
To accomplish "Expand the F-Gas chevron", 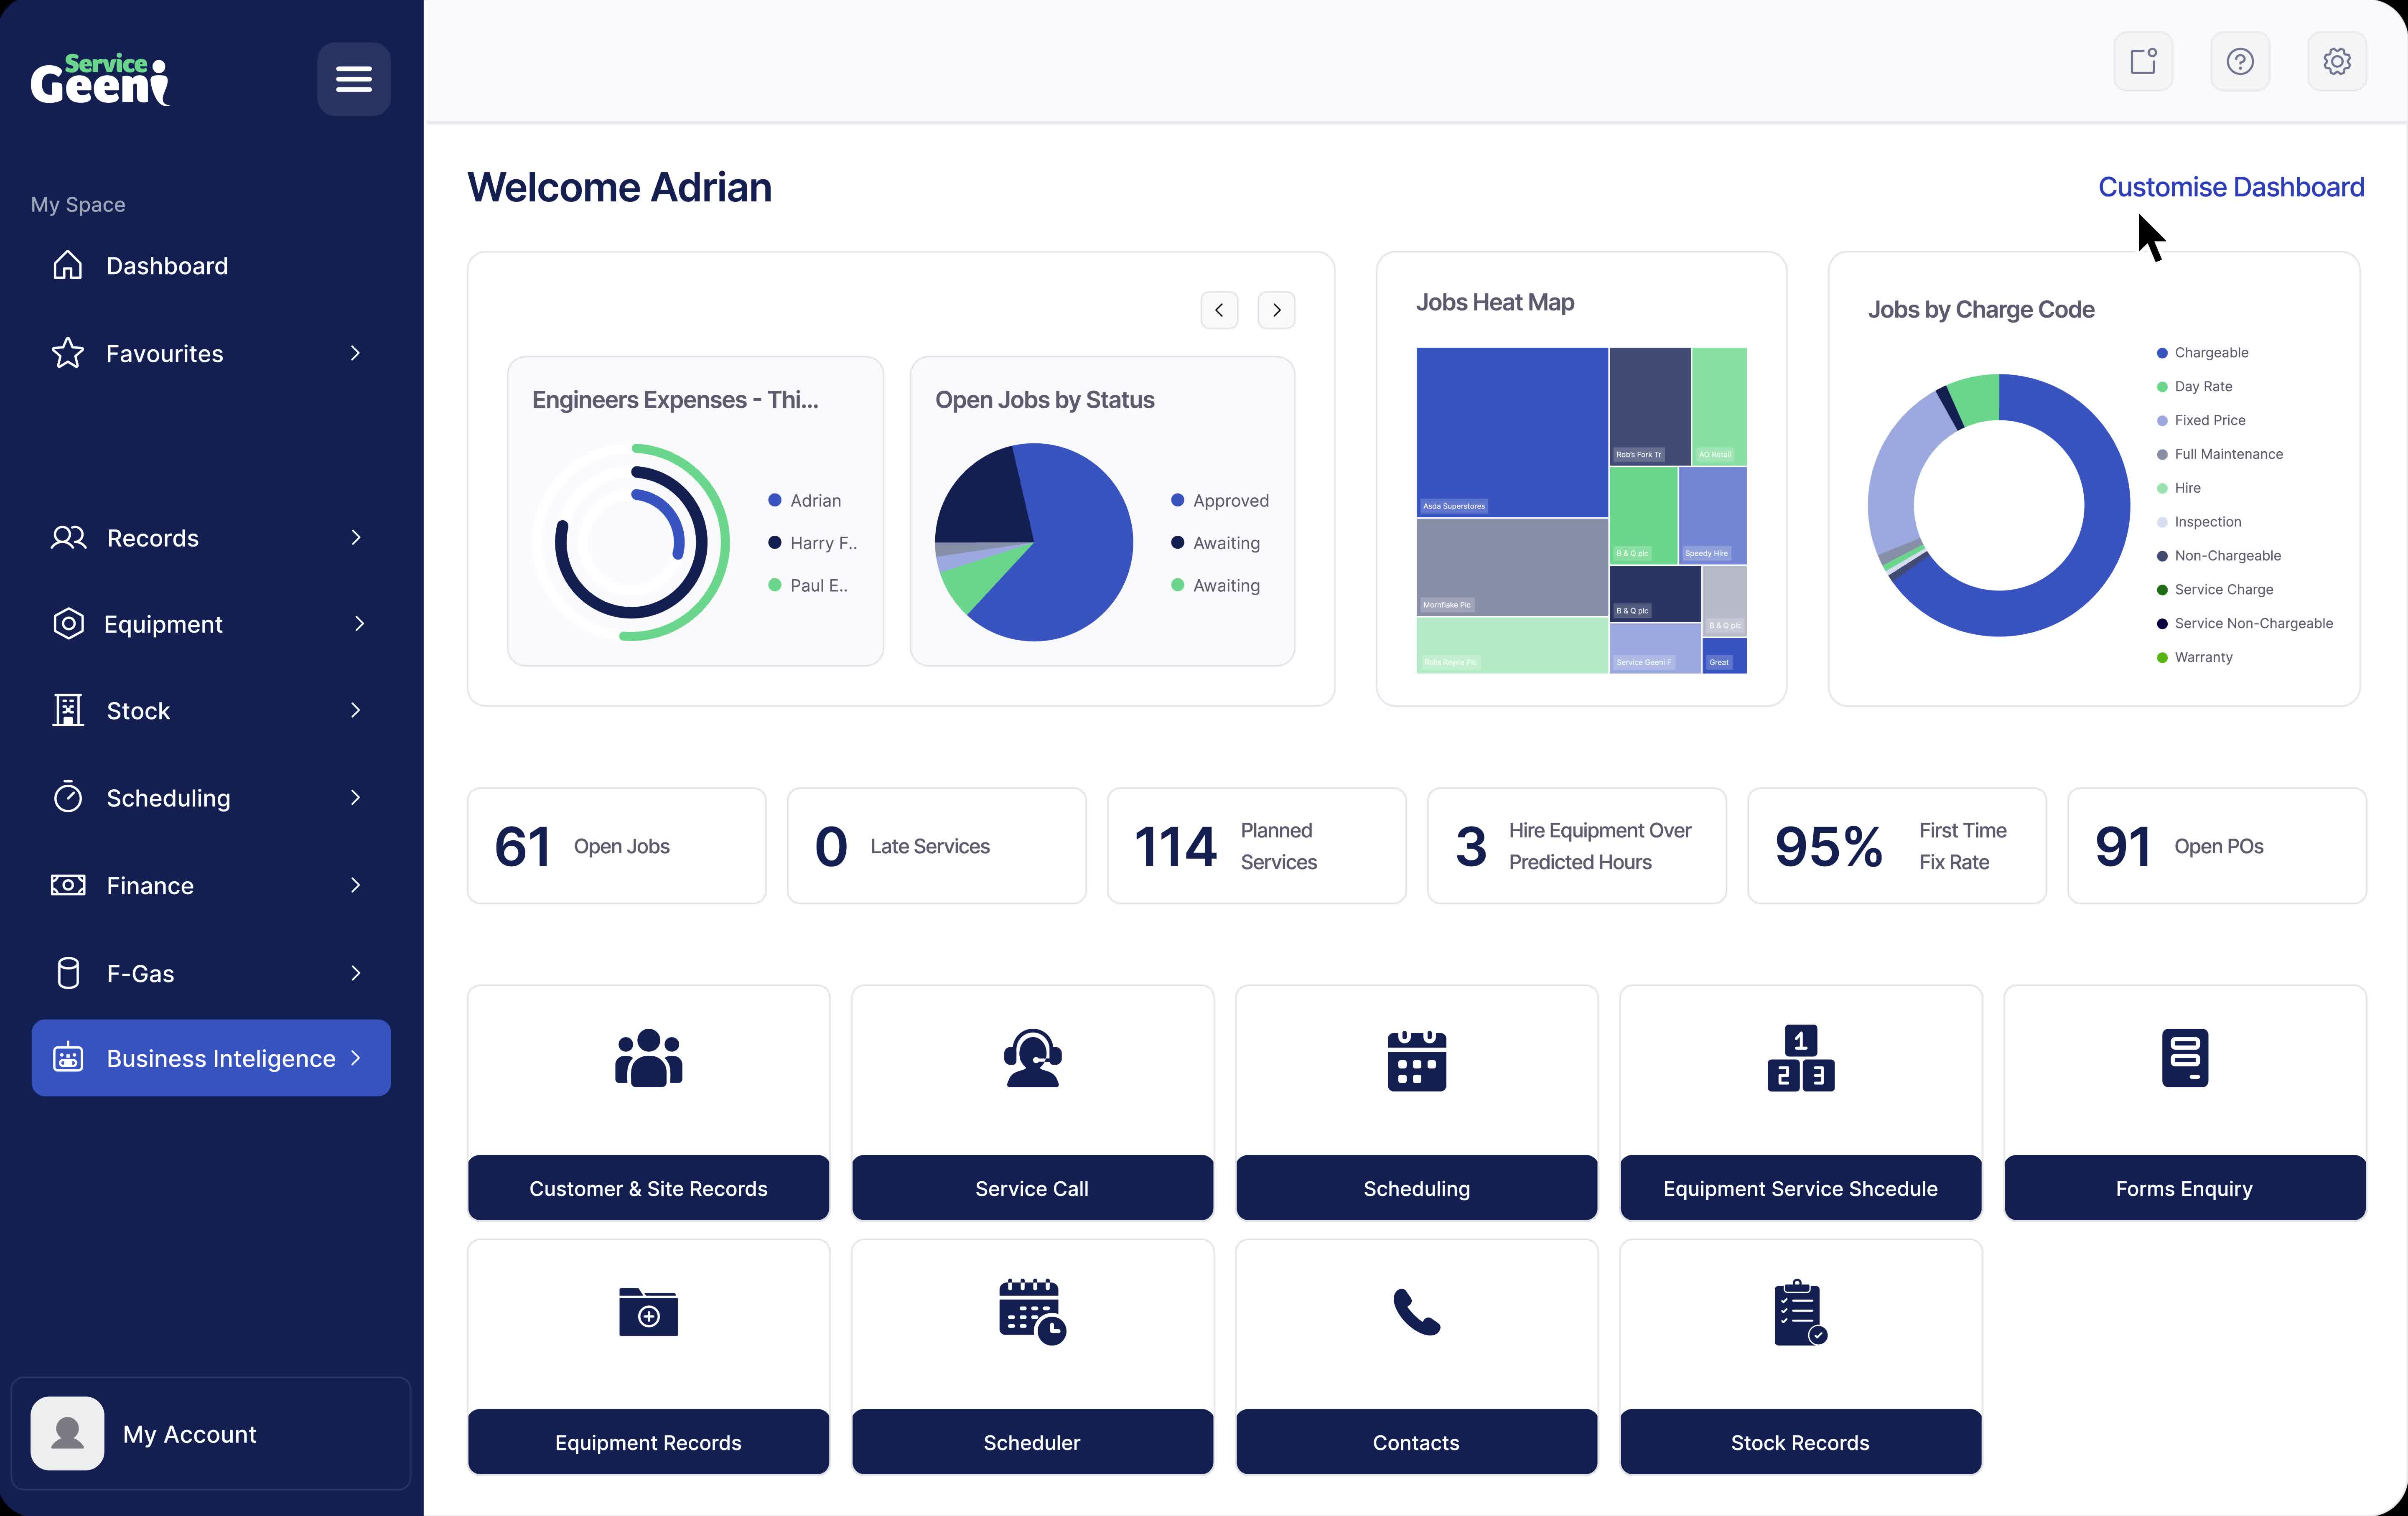I will tap(355, 973).
